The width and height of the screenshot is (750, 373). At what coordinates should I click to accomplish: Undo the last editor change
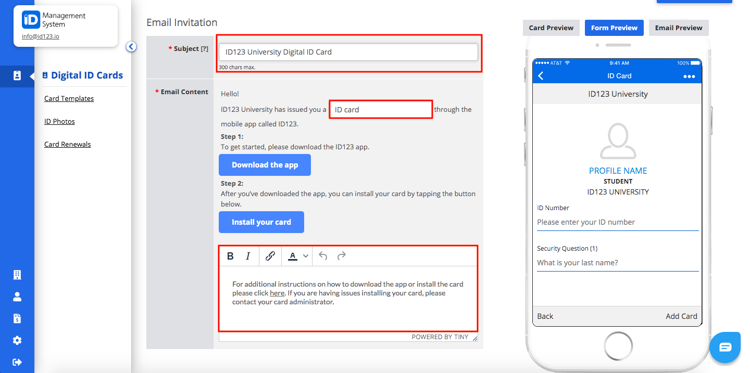323,256
